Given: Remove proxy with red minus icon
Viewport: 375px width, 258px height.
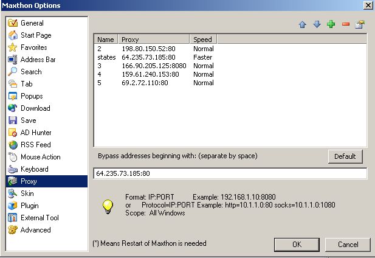Looking at the screenshot, I should click(346, 24).
